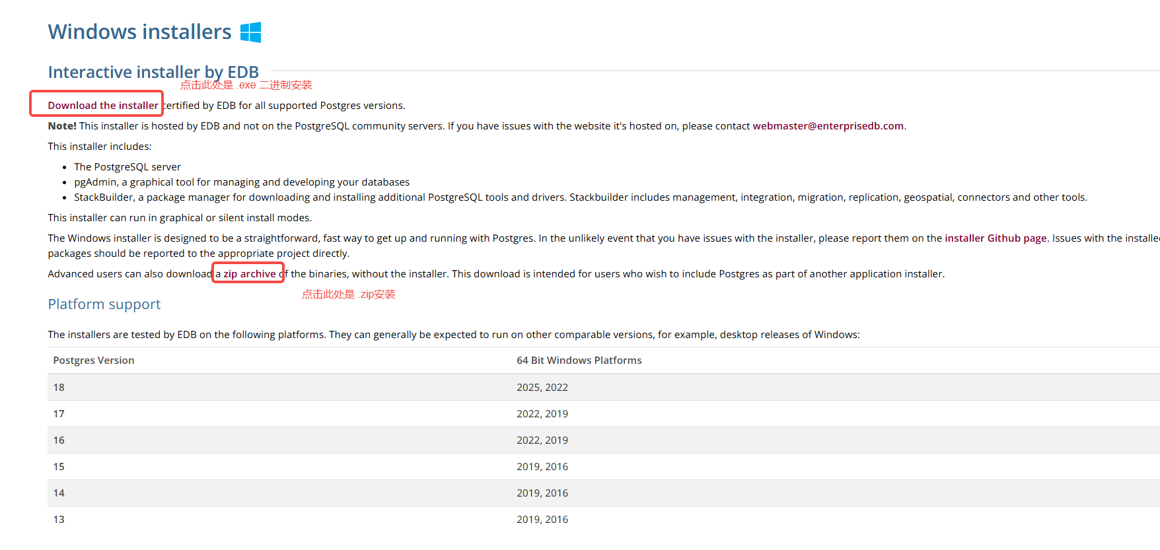Click the StackBuilder bullet list item
This screenshot has width=1160, height=550.
click(581, 197)
